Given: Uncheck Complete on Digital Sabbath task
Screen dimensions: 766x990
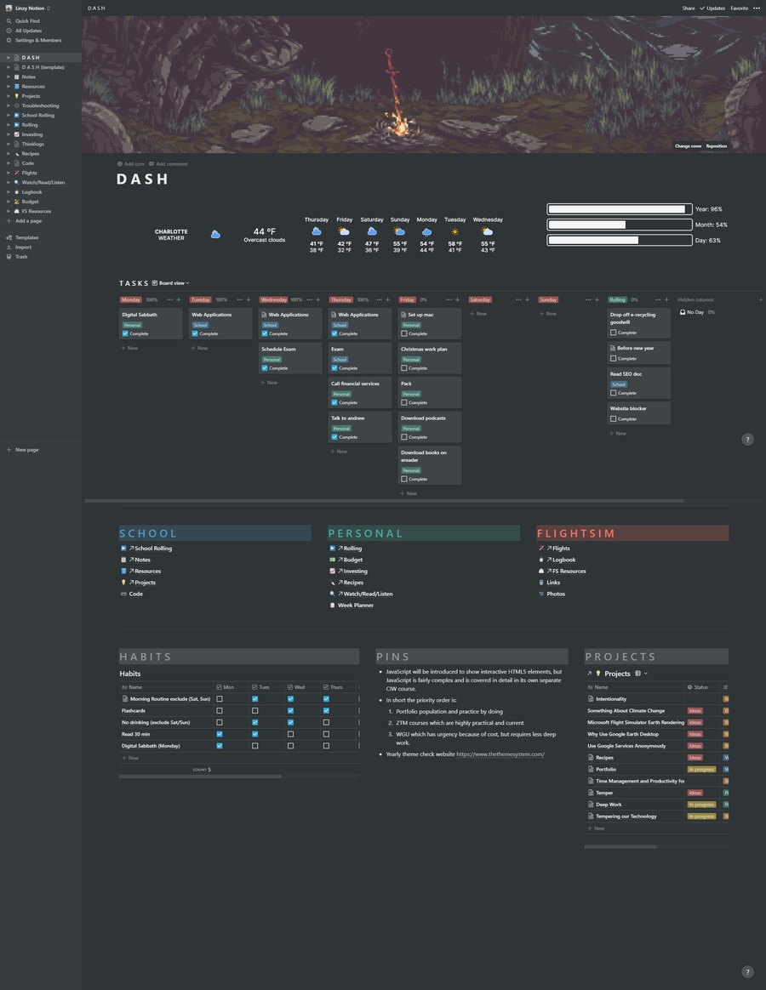Looking at the screenshot, I should click(x=125, y=333).
